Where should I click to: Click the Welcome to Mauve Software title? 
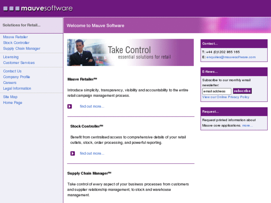(95, 26)
